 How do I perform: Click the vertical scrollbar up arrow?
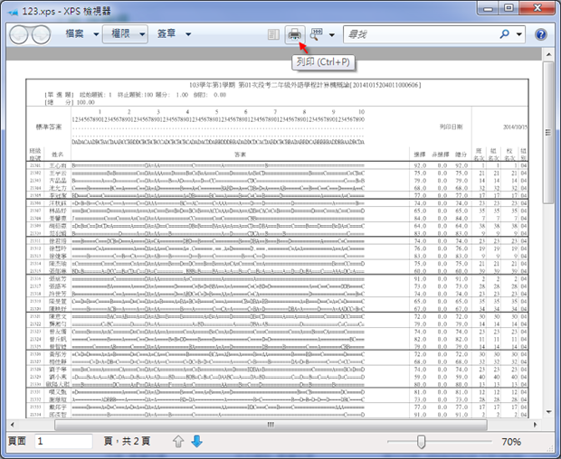[548, 54]
